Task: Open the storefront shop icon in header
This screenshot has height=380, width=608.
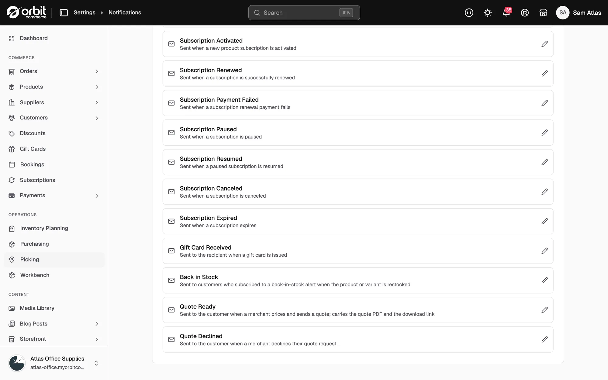Action: pyautogui.click(x=543, y=12)
